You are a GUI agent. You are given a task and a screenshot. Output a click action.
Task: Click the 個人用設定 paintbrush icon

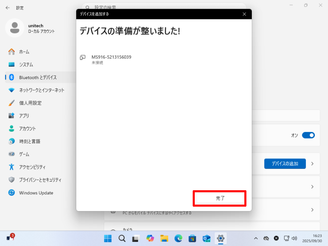tap(11, 103)
